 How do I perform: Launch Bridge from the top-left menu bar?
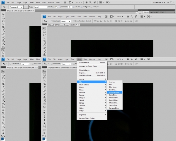tap(65, 2)
